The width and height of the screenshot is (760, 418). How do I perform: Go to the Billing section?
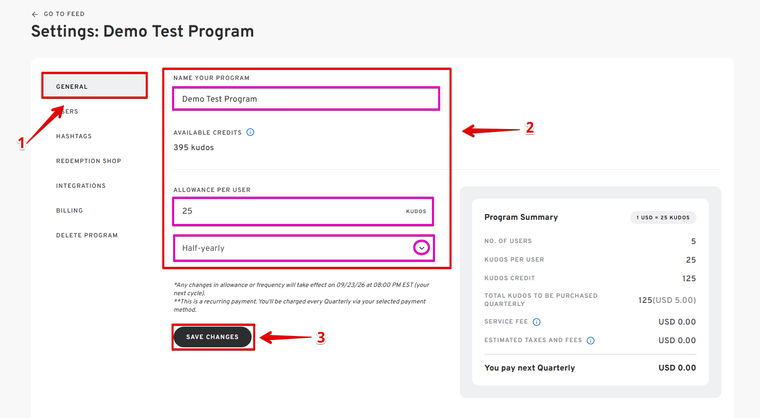pyautogui.click(x=69, y=211)
